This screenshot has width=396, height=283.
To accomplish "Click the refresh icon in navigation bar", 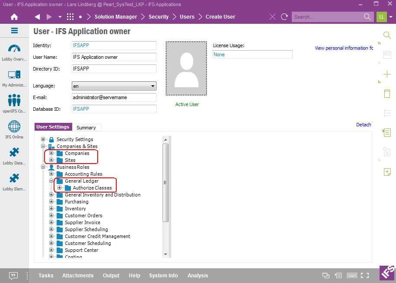I will (x=284, y=17).
